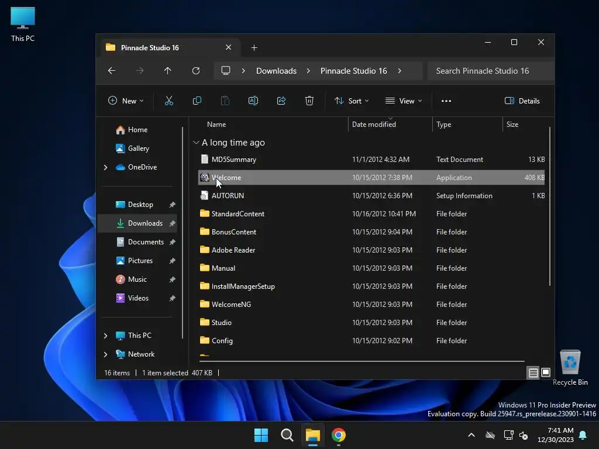Click the Paste clipboard icon
The image size is (599, 449).
pyautogui.click(x=225, y=101)
